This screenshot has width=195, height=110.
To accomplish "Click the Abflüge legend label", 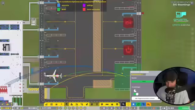I will click(x=90, y=5).
